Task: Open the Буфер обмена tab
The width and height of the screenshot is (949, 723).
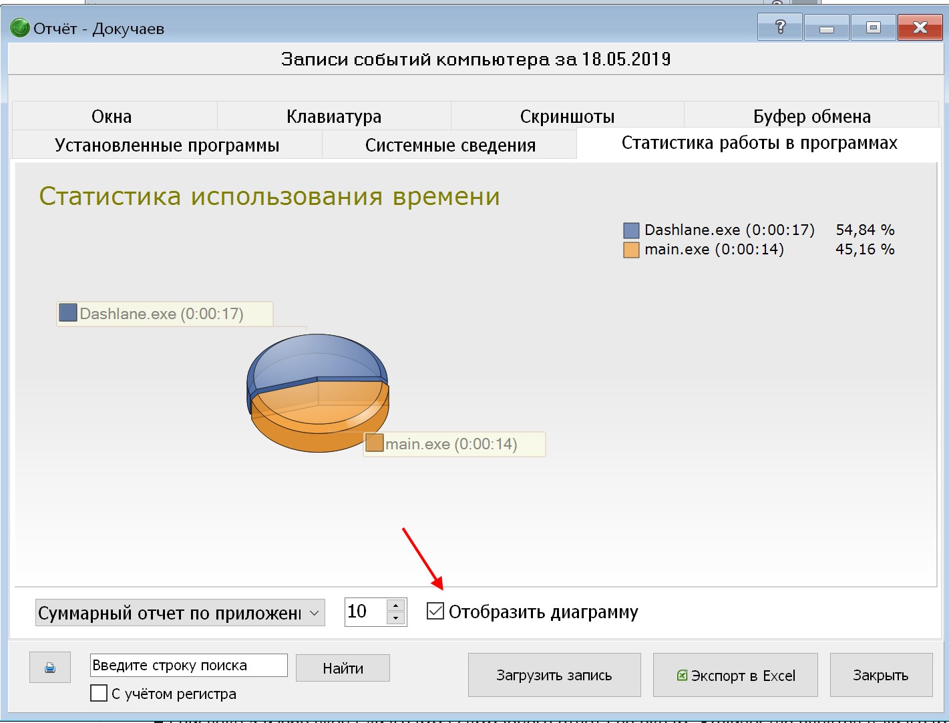Action: pos(812,116)
